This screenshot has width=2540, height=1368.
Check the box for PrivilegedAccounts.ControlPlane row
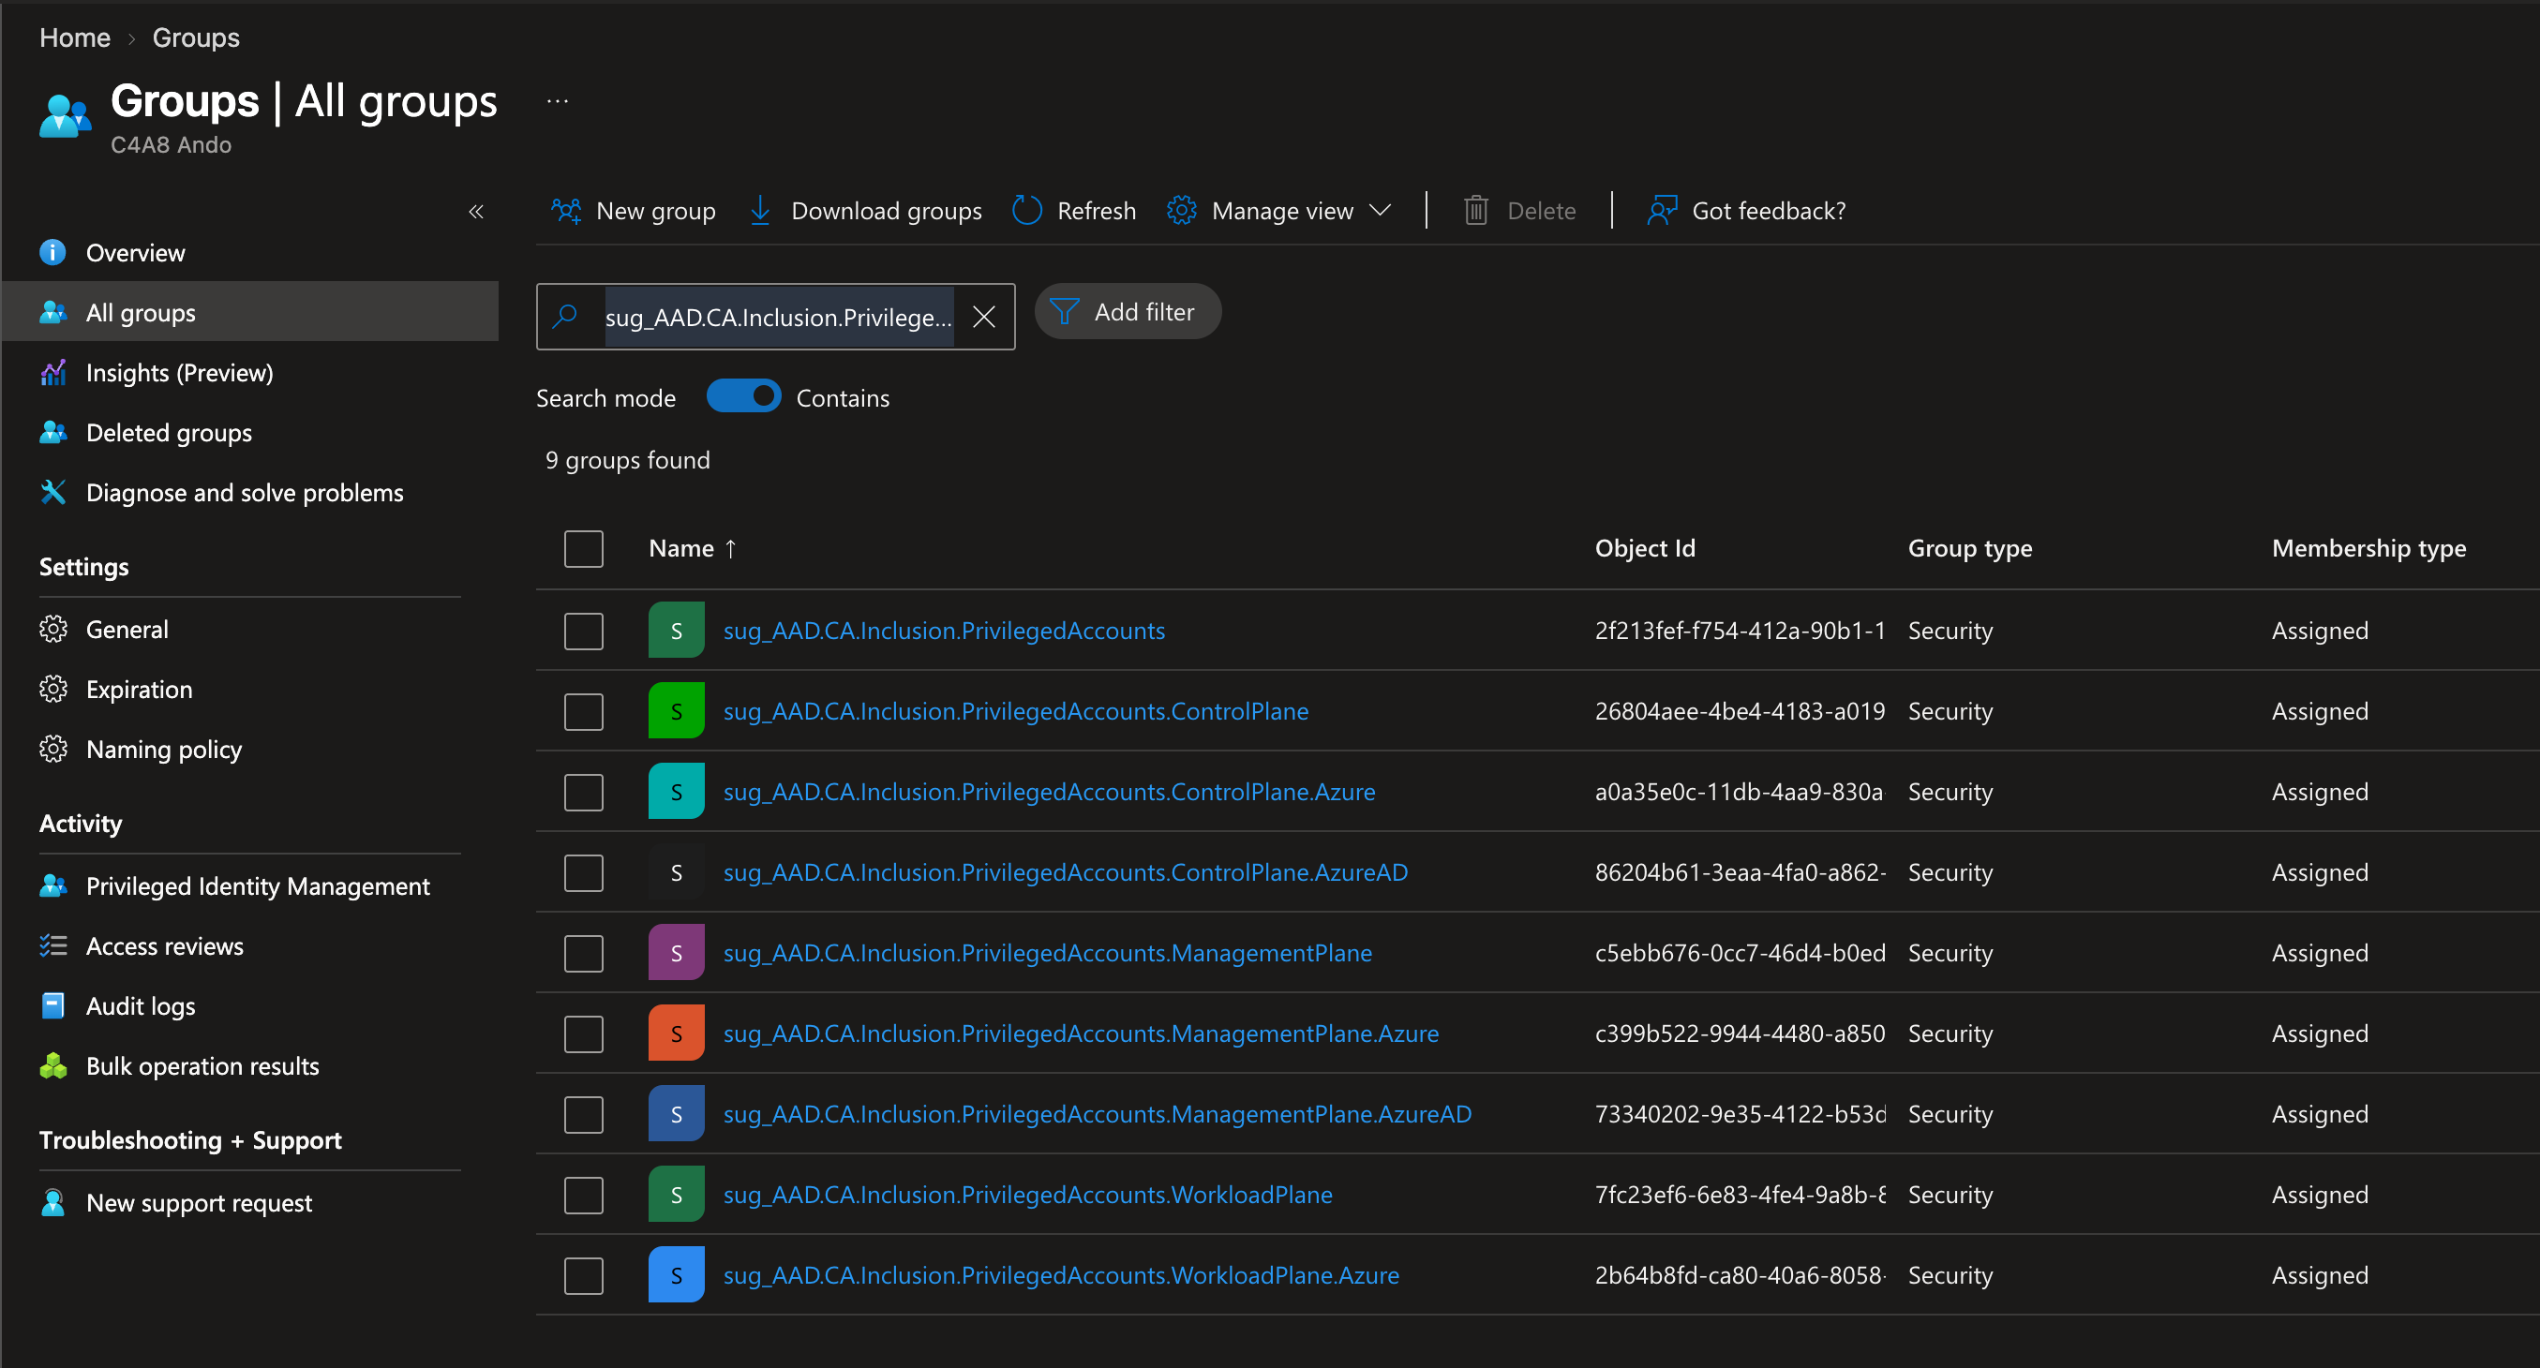(584, 711)
